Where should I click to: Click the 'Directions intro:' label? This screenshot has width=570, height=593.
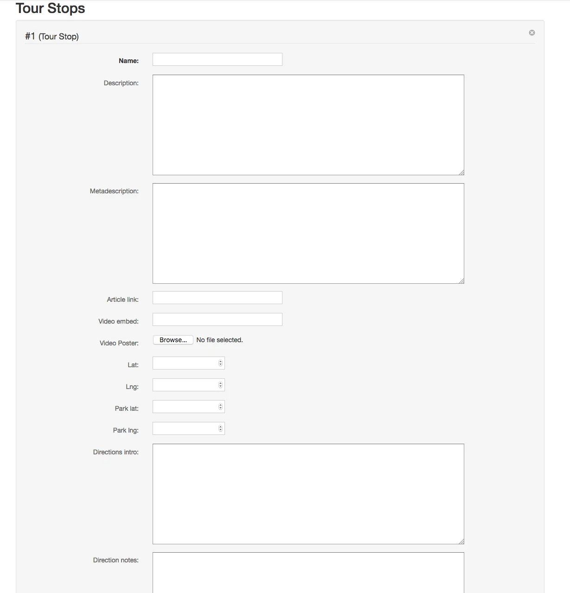click(x=115, y=452)
